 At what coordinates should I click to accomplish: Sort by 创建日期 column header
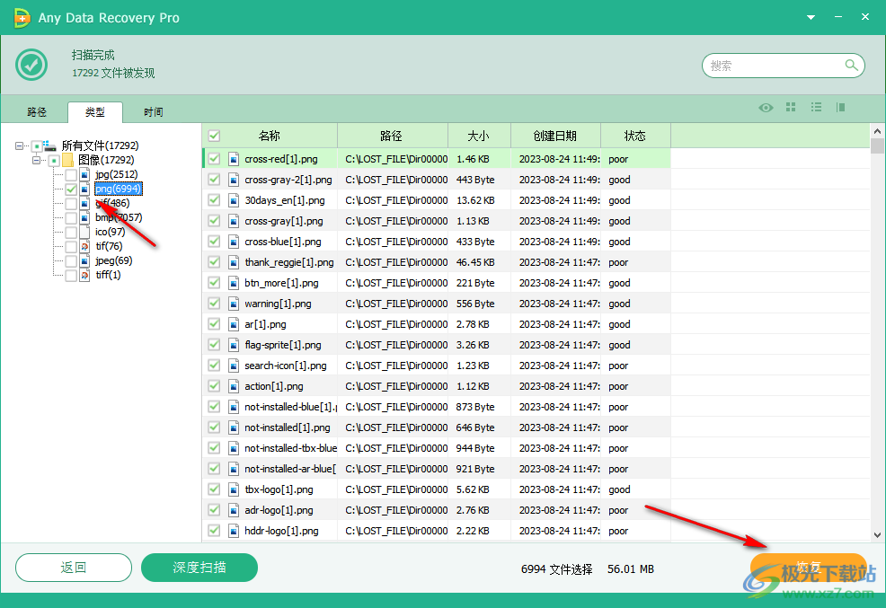click(556, 136)
